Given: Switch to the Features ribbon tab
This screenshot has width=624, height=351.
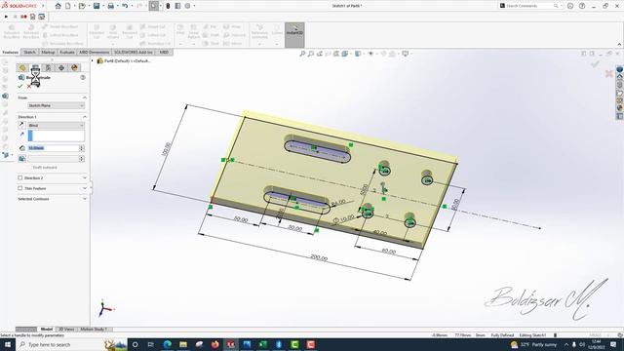Looking at the screenshot, I should point(11,52).
